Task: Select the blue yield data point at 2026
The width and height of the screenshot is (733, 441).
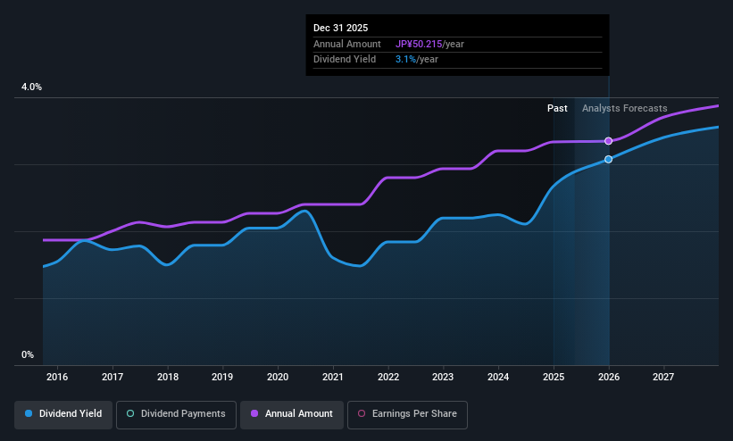Action: pyautogui.click(x=608, y=160)
